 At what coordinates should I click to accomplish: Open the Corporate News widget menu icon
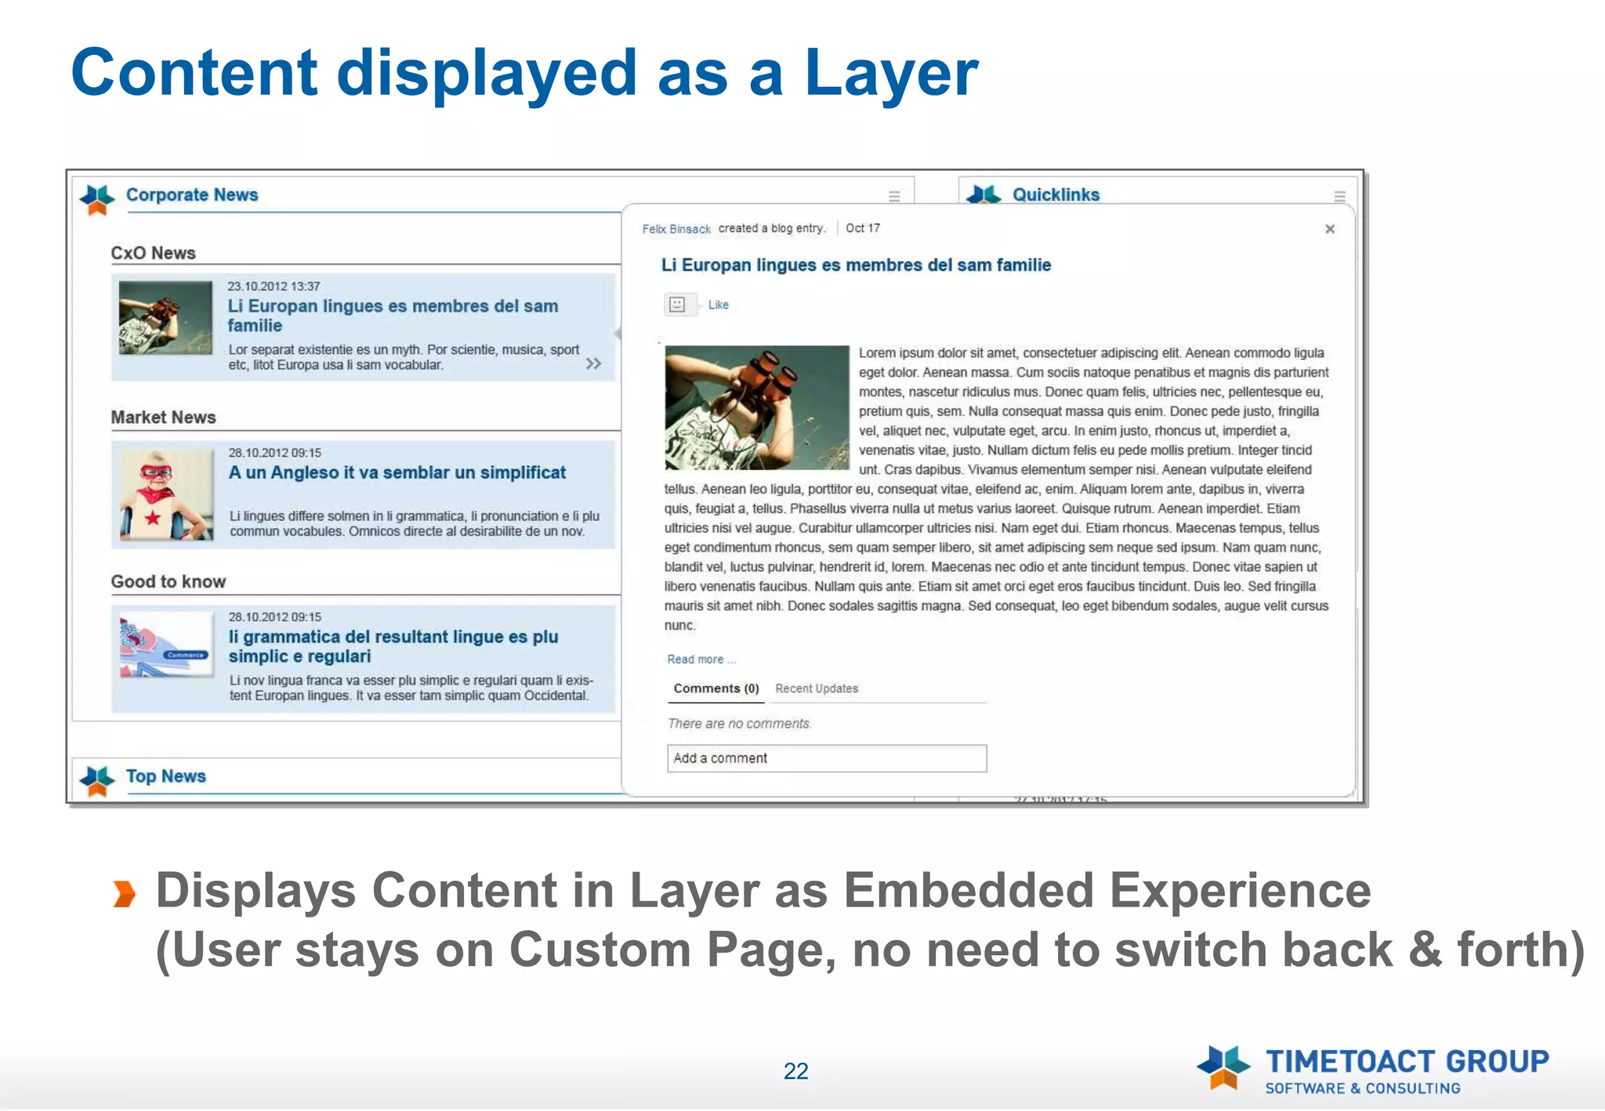coord(893,196)
